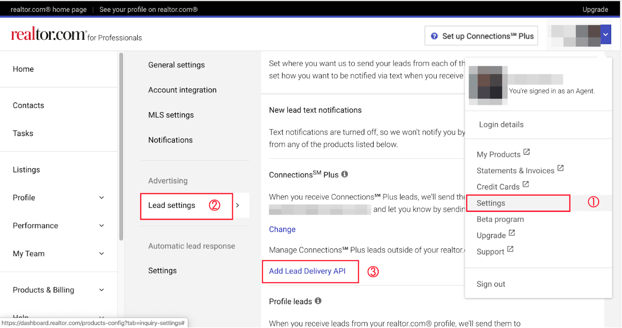Click external link icon beside Credit Cards
Viewport: 622px width, 328px height.
coord(526,185)
